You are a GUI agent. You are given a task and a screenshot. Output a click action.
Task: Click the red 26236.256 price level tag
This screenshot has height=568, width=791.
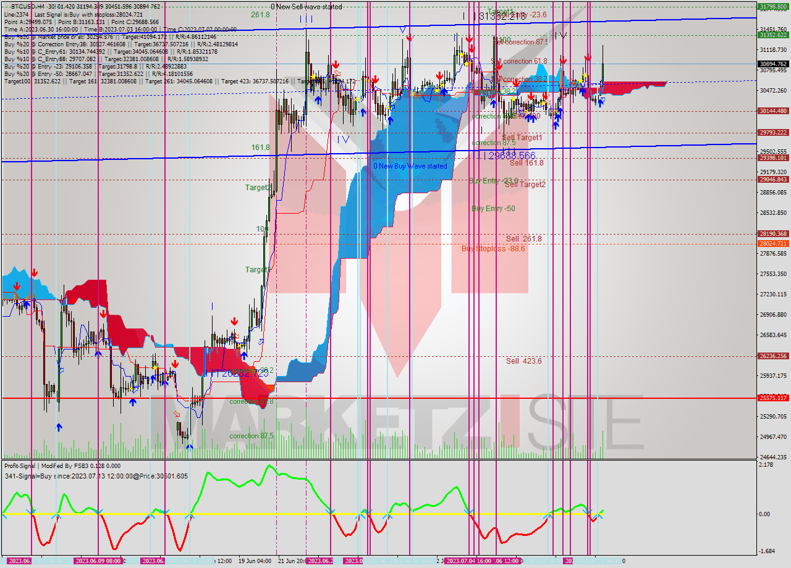(x=773, y=356)
